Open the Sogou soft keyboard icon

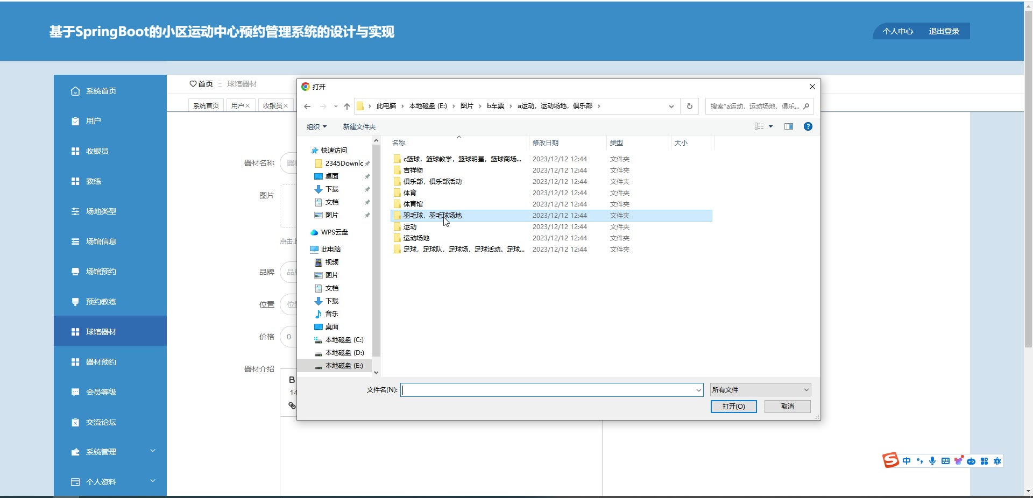click(945, 461)
